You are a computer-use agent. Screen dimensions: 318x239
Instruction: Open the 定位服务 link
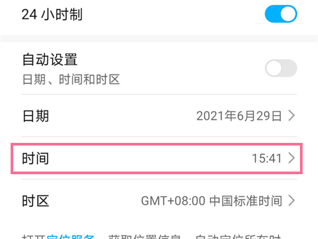click(x=71, y=236)
